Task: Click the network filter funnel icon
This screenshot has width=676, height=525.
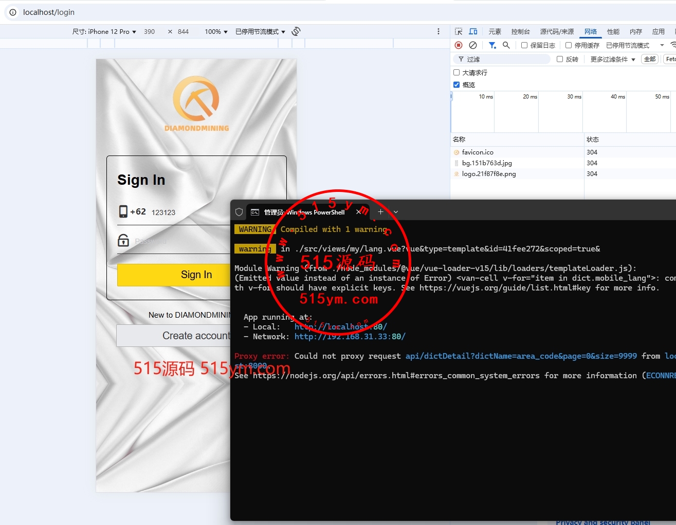Action: (x=492, y=45)
